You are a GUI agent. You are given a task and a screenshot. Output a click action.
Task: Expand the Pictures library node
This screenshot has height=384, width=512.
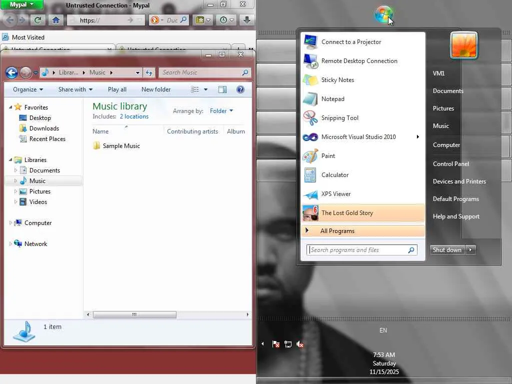(x=15, y=191)
